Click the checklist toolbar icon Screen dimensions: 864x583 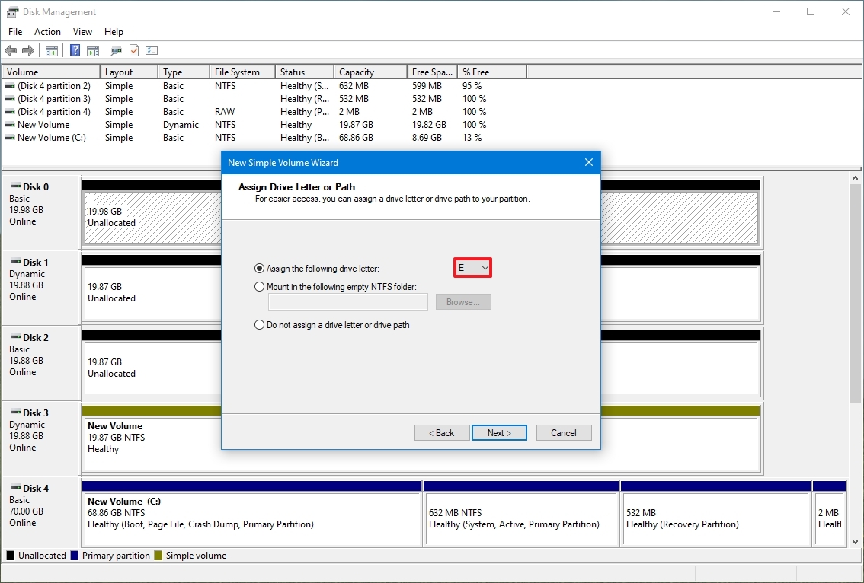pyautogui.click(x=152, y=50)
